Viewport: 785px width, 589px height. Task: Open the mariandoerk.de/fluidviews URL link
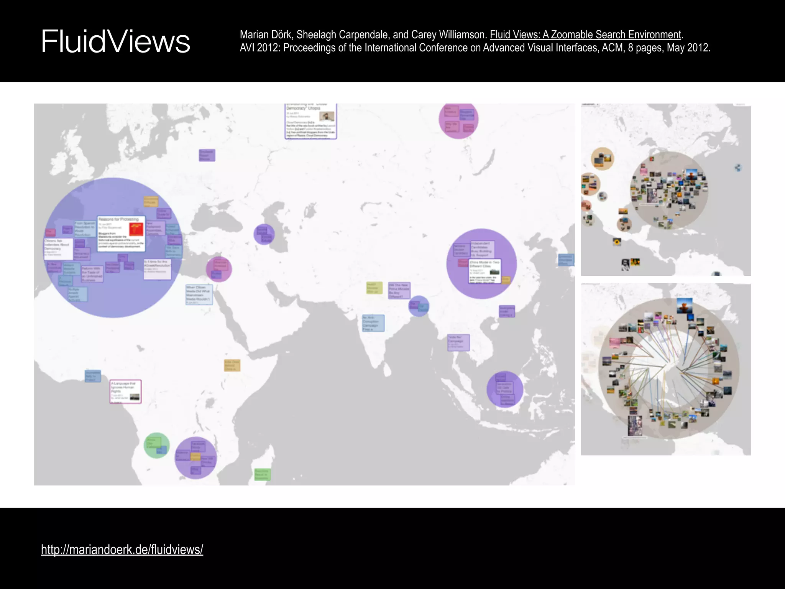tap(122, 550)
